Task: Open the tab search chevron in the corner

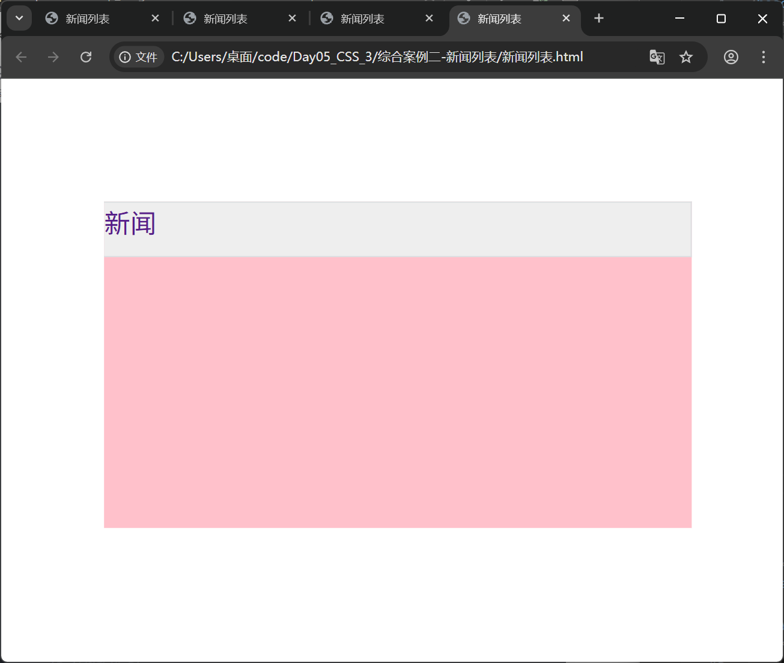Action: point(19,18)
